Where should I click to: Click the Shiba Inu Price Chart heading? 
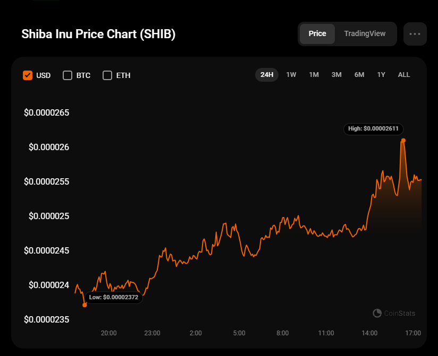[x=98, y=34]
